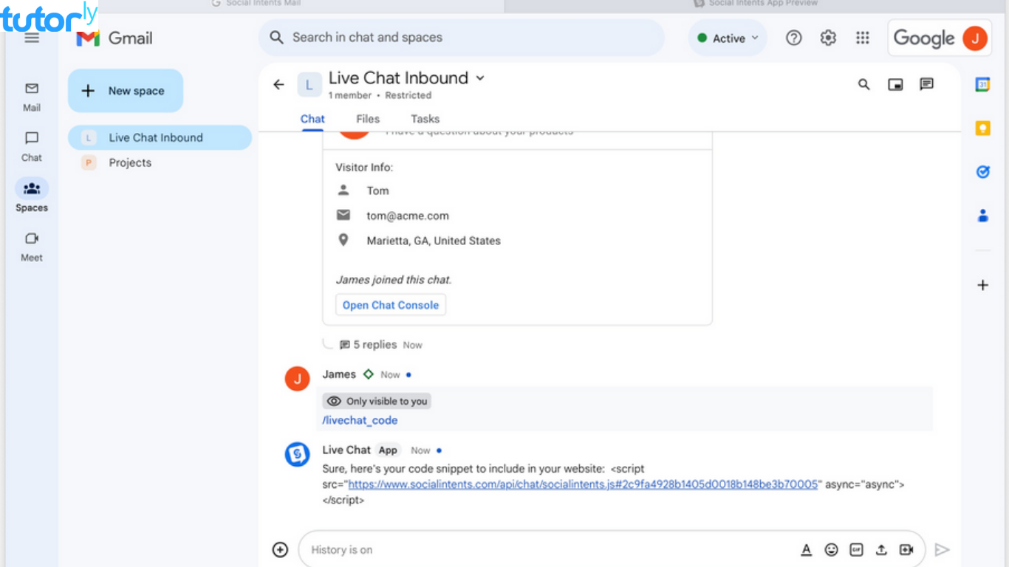Switch to the Files tab
This screenshot has width=1009, height=567.
point(367,119)
